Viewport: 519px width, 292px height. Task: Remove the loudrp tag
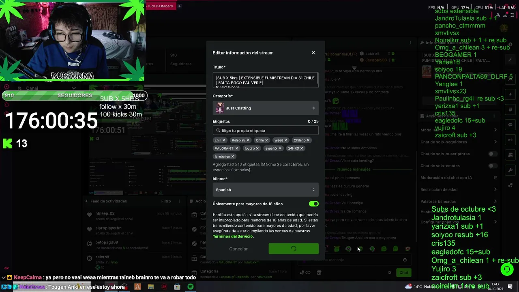(x=257, y=148)
